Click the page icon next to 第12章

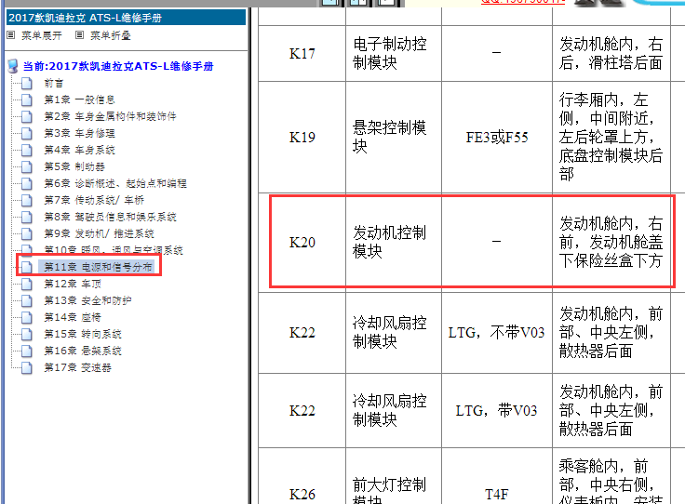[x=27, y=284]
